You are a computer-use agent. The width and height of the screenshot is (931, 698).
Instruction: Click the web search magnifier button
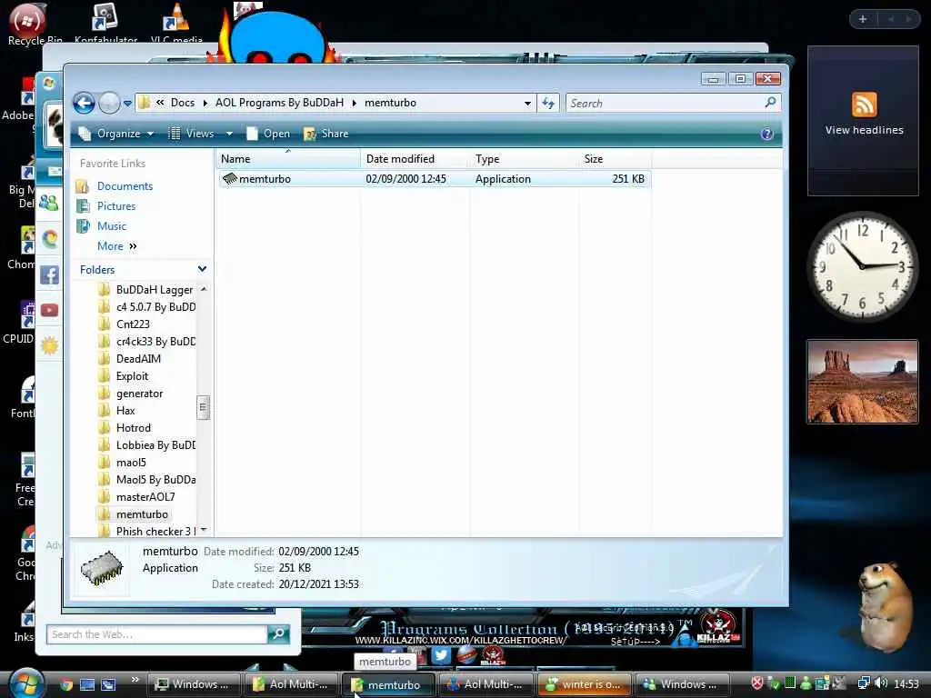(278, 634)
